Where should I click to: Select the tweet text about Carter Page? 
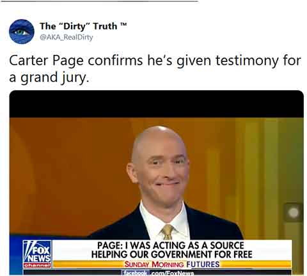click(x=155, y=68)
